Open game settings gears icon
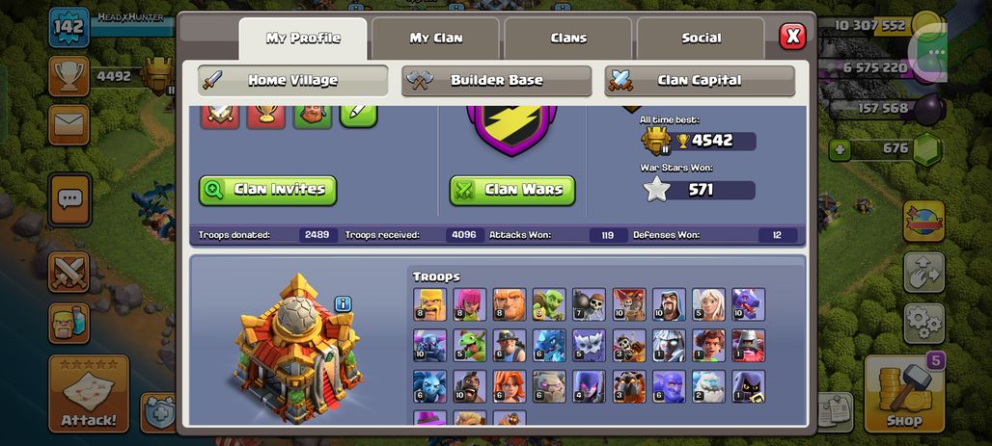 923,324
